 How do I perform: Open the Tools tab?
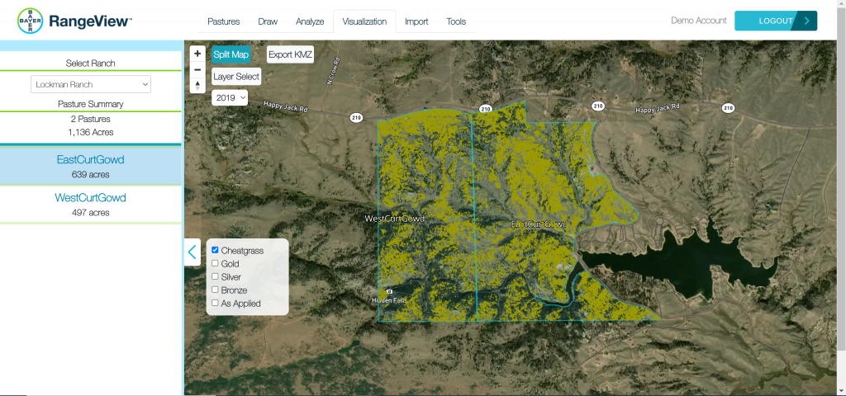456,21
